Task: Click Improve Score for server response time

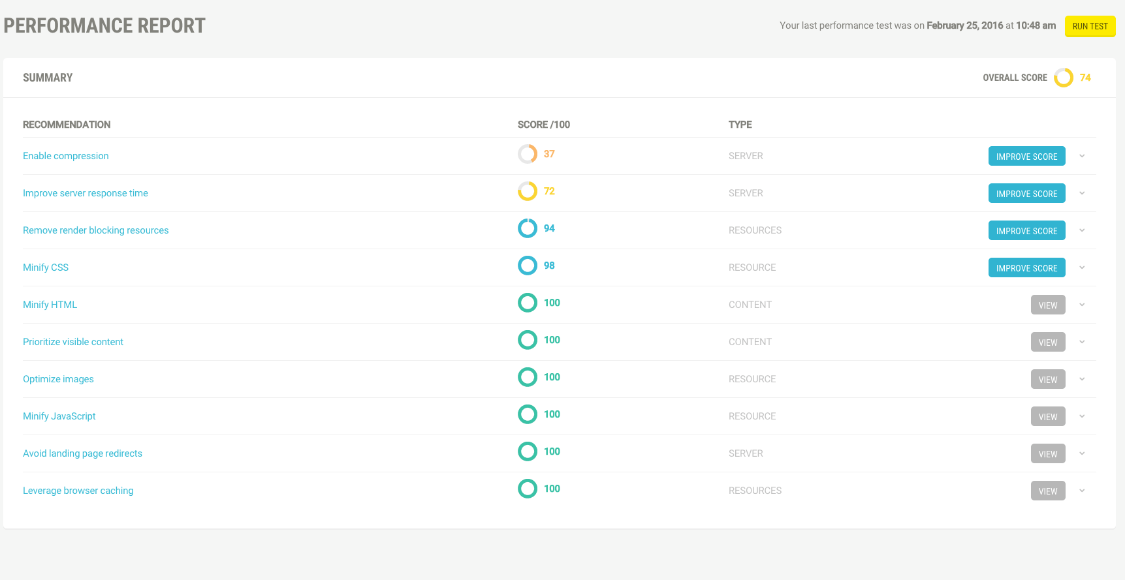Action: [1026, 193]
